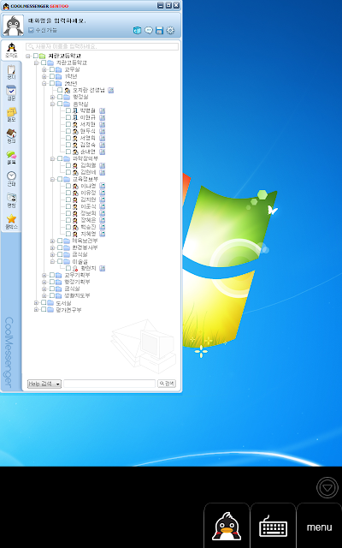Click user avatar icon of 김현세

click(x=75, y=172)
